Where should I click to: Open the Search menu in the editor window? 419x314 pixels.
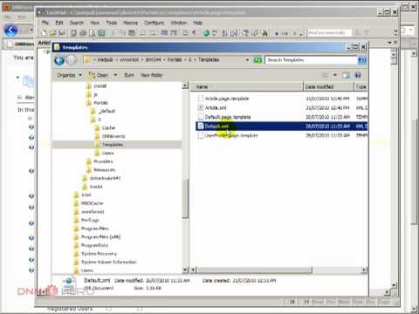pos(77,23)
